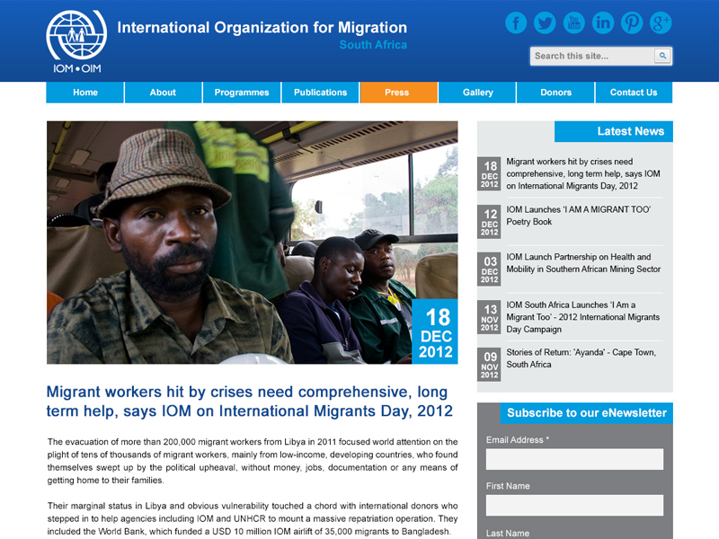Focus the First Name input field
719x539 pixels.
coord(574,505)
